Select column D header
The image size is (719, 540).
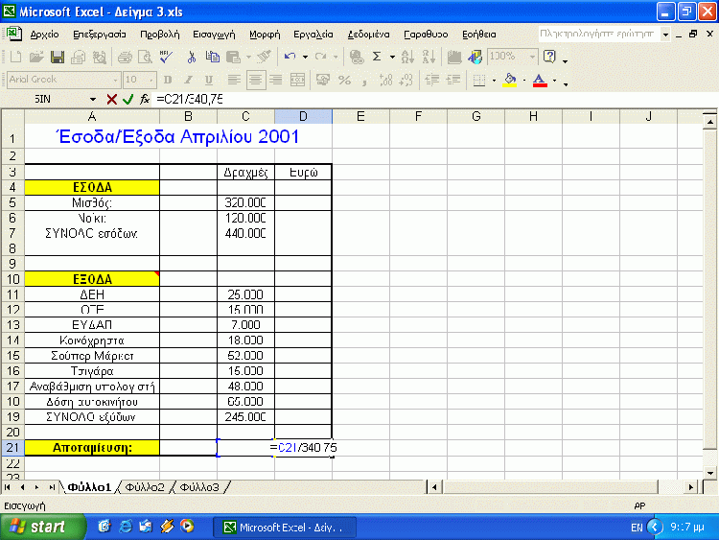303,116
